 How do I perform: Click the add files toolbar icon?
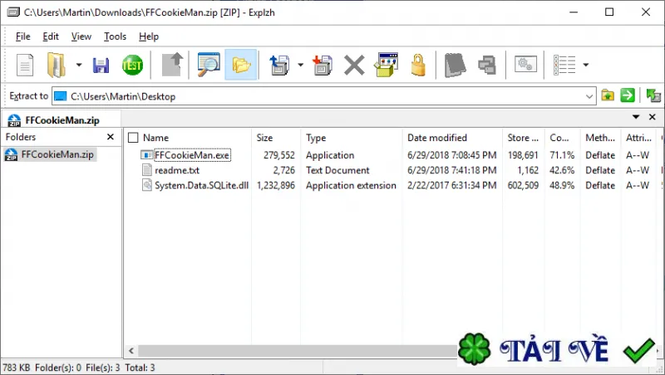click(323, 66)
